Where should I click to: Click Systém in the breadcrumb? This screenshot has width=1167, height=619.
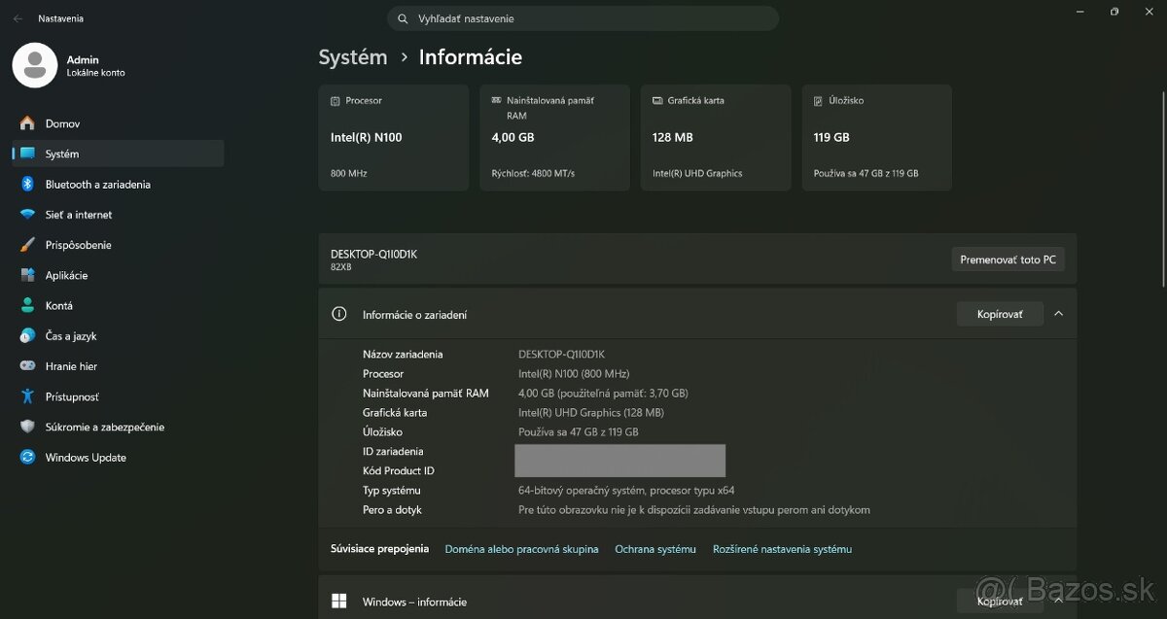(353, 57)
